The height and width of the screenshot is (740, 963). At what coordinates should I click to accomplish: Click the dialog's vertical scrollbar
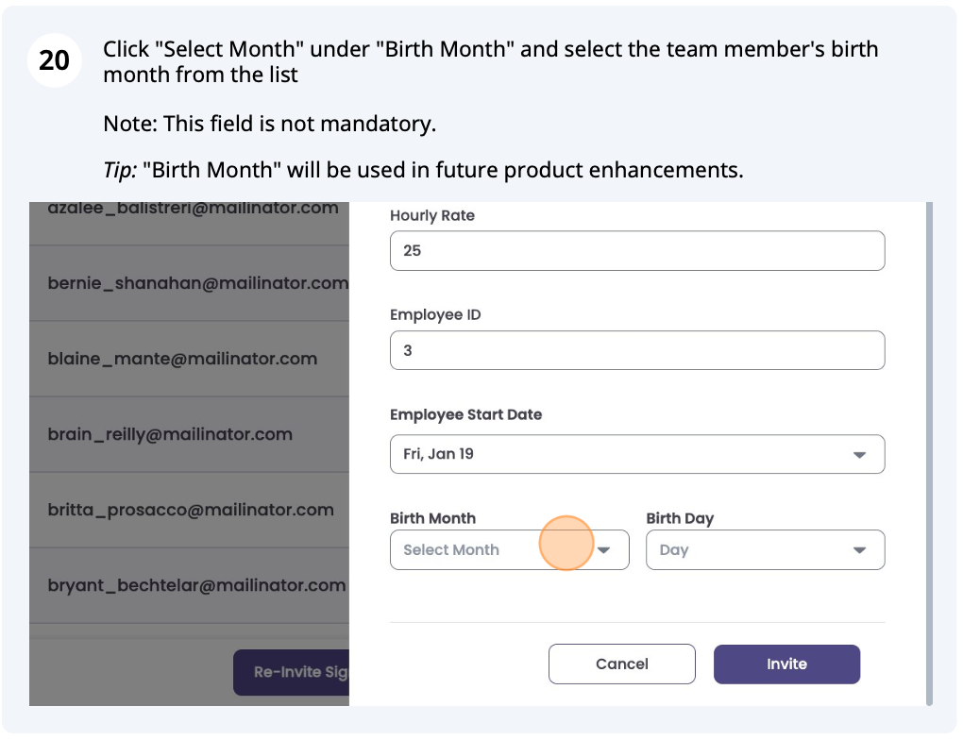929,453
